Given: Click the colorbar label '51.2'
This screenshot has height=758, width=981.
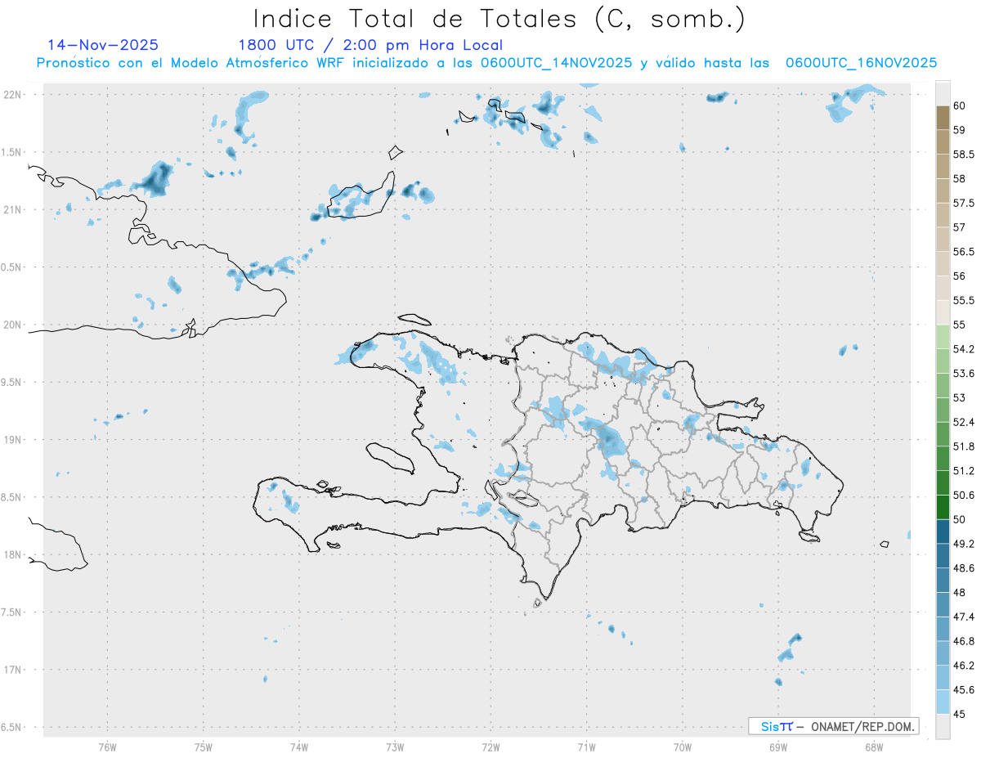Looking at the screenshot, I should click(x=964, y=471).
